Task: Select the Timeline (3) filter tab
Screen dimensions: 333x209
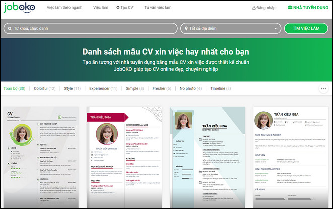Action: click(x=221, y=88)
